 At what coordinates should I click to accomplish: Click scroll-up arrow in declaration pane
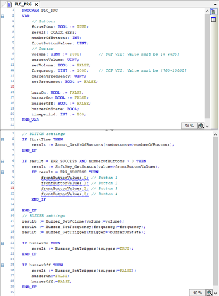207,11
